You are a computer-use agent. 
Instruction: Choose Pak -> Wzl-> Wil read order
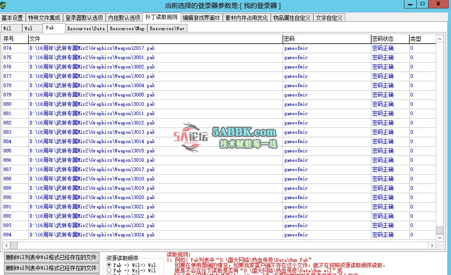coord(131,271)
